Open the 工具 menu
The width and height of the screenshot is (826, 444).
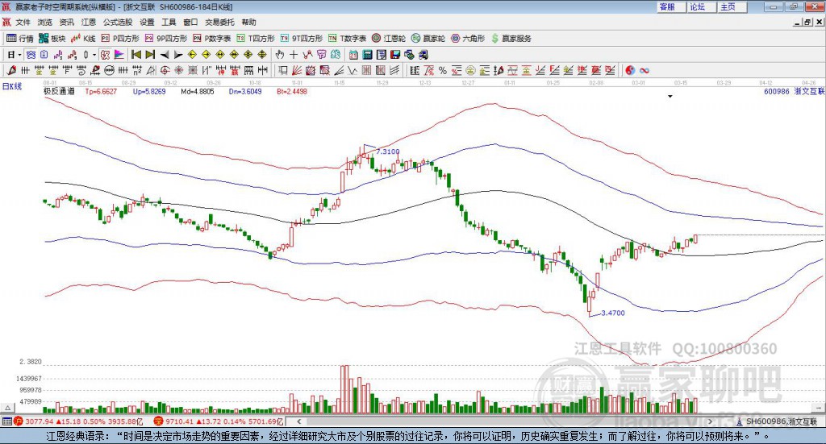pyautogui.click(x=169, y=22)
